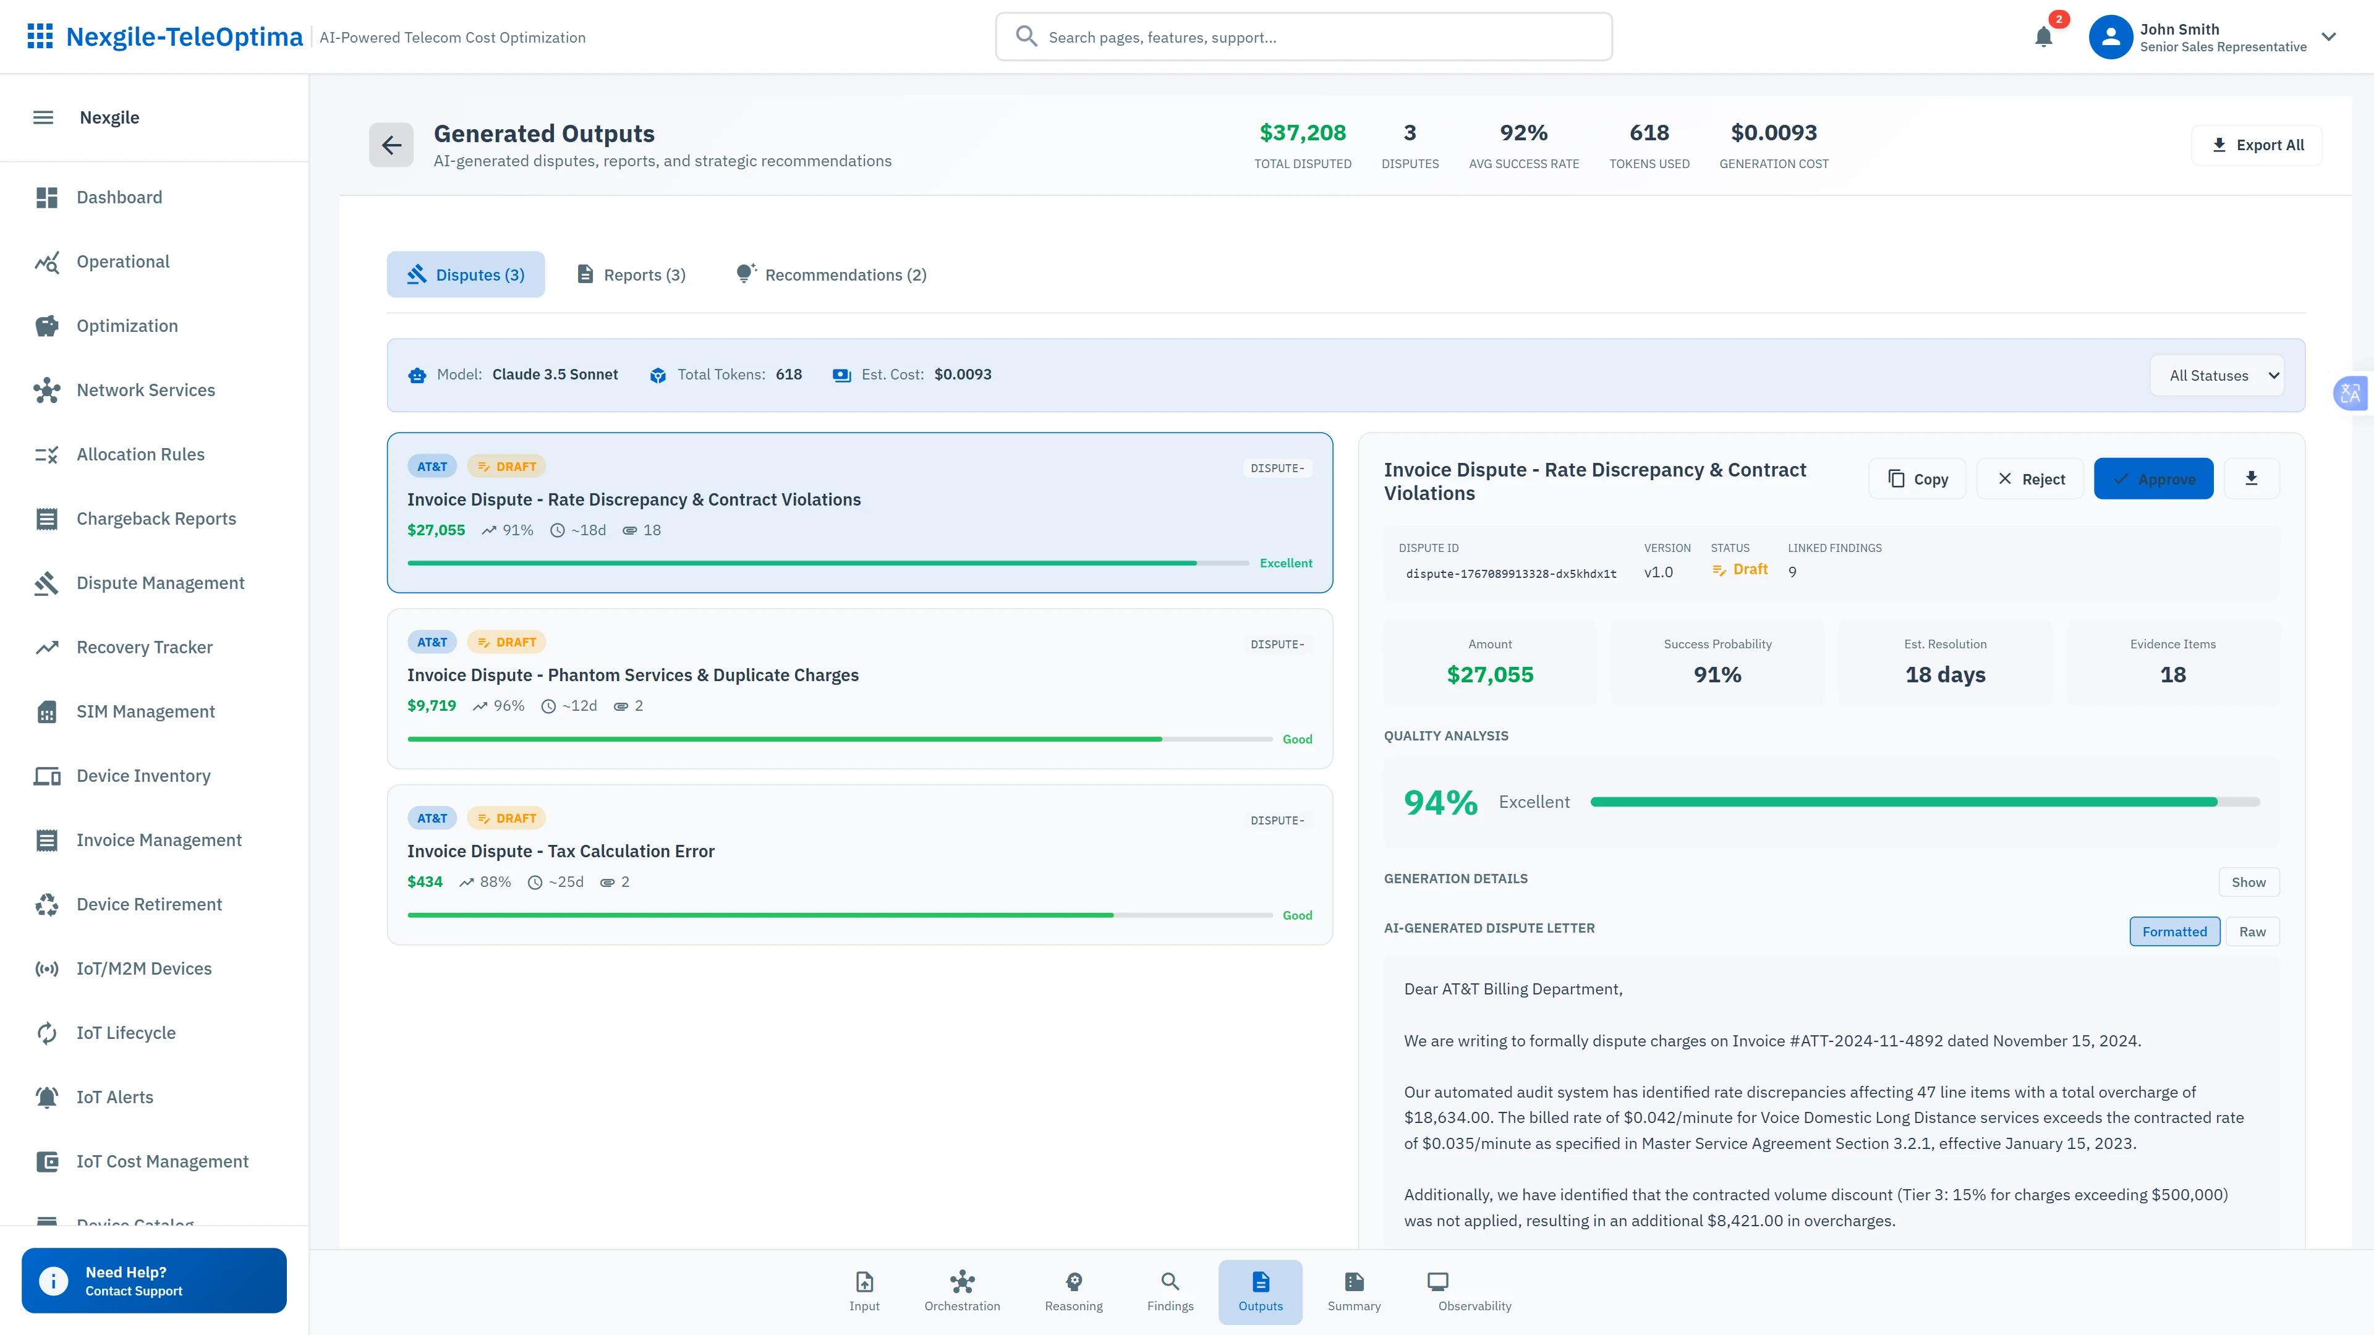Select Dispute Management in the sidebar
Viewport: 2374px width, 1335px height.
(x=160, y=582)
